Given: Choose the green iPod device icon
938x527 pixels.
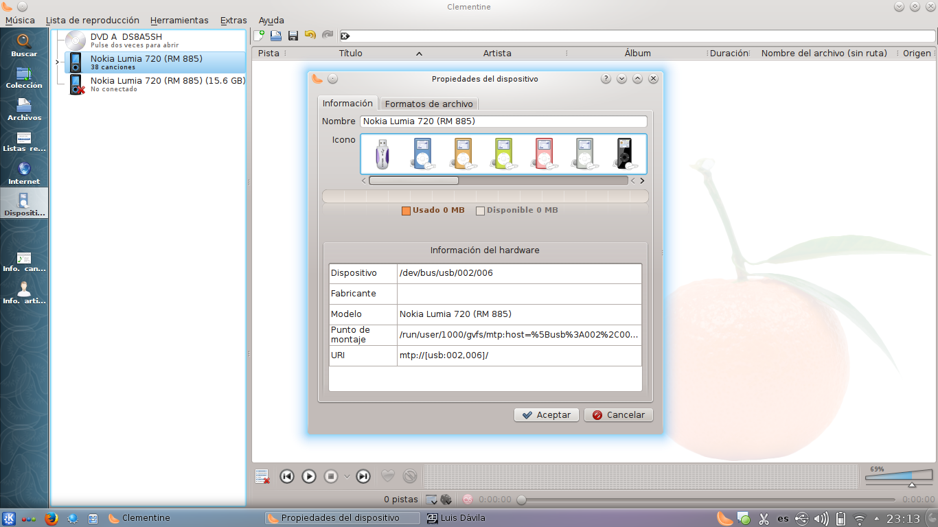Looking at the screenshot, I should click(x=503, y=154).
